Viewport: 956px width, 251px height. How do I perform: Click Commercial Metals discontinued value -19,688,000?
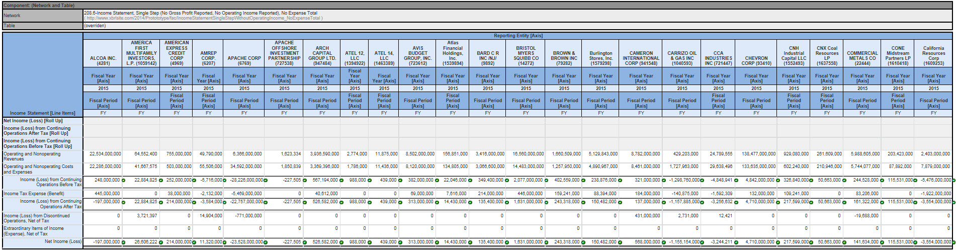pyautogui.click(x=865, y=215)
